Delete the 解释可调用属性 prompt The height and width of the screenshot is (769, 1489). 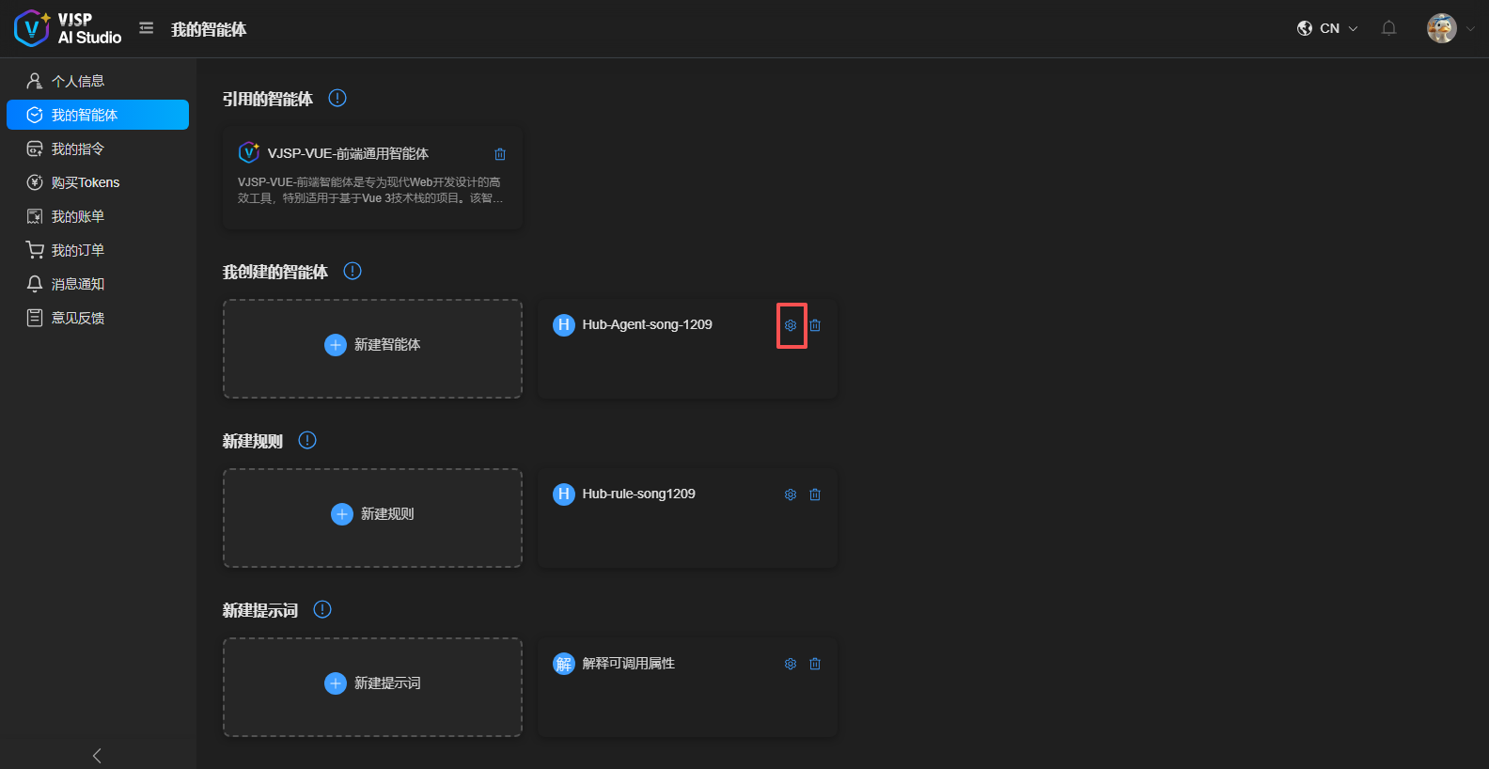(815, 664)
